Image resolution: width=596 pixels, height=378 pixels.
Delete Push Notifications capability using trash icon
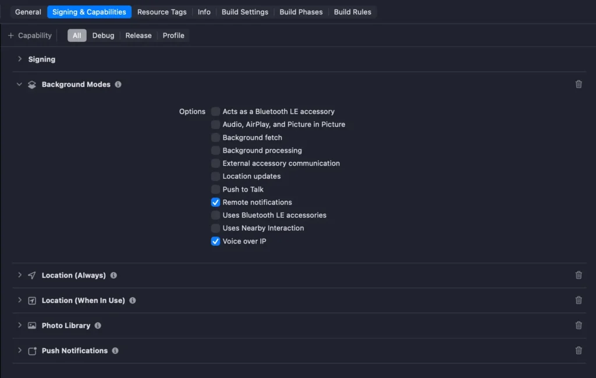[x=579, y=351]
